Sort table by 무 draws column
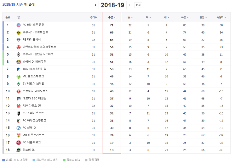This screenshot has width=234, height=164. [148, 17]
